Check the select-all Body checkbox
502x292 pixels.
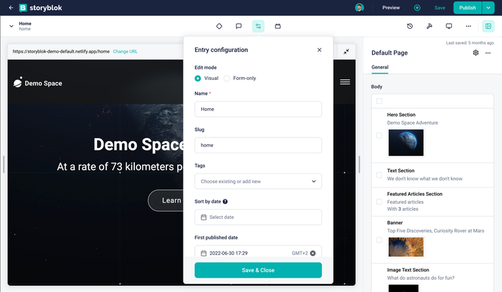coord(379,101)
